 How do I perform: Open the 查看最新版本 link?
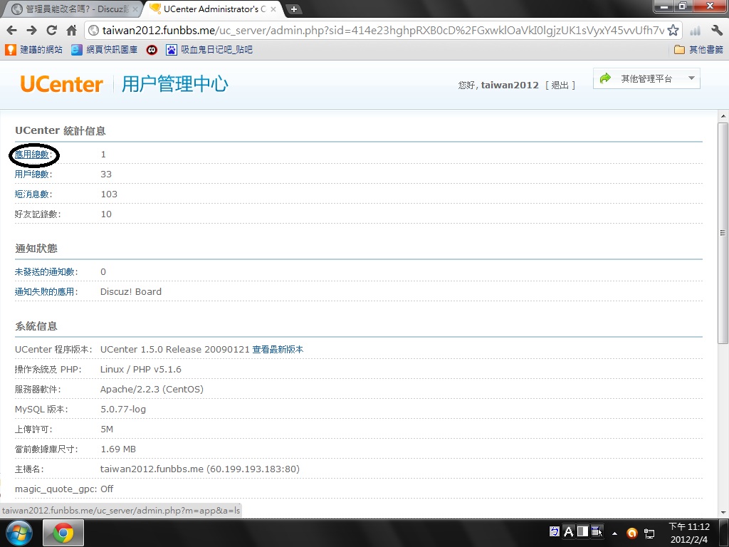coord(278,350)
